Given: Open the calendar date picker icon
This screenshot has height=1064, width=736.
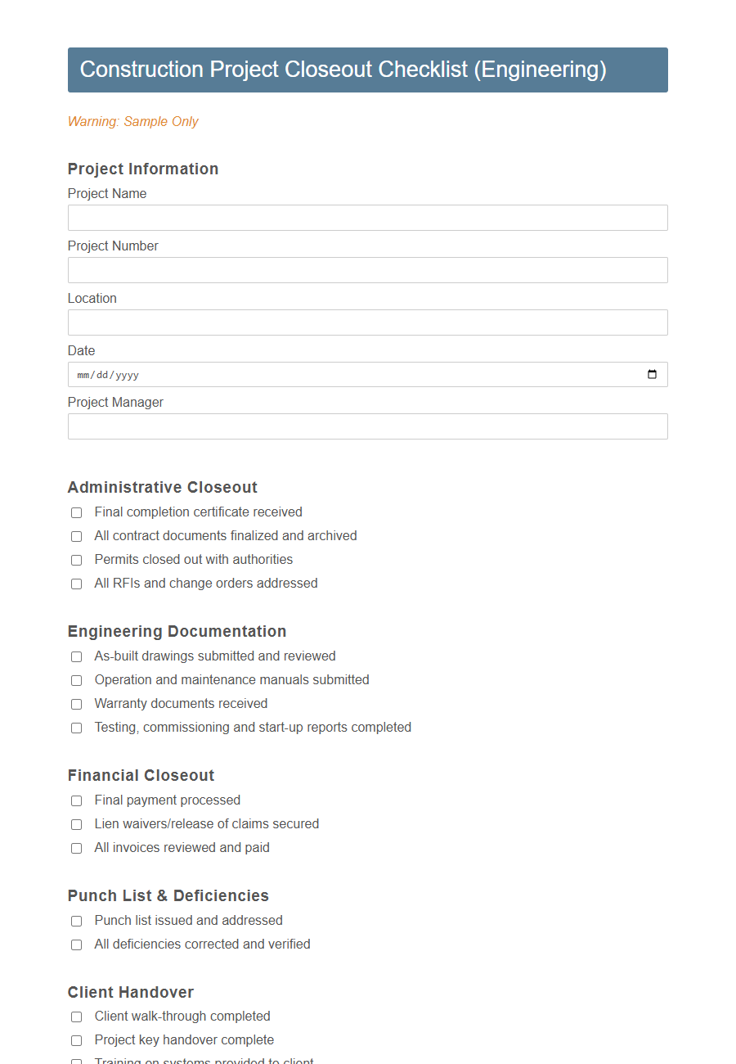Looking at the screenshot, I should click(x=652, y=374).
